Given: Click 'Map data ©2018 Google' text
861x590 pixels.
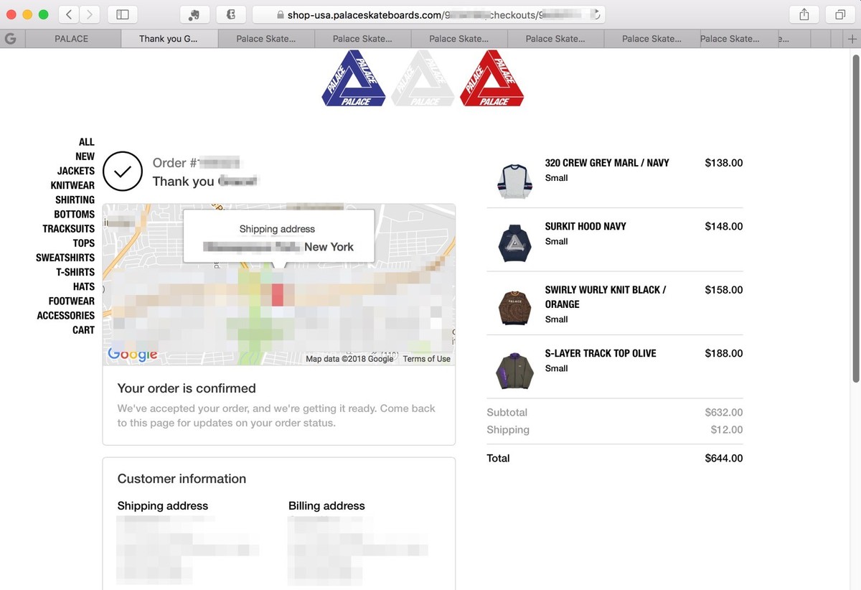Looking at the screenshot, I should point(349,359).
